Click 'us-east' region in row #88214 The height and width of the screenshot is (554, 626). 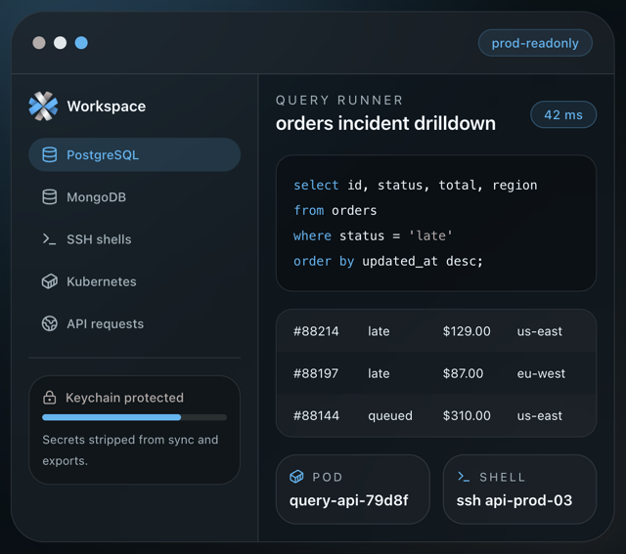(x=539, y=331)
